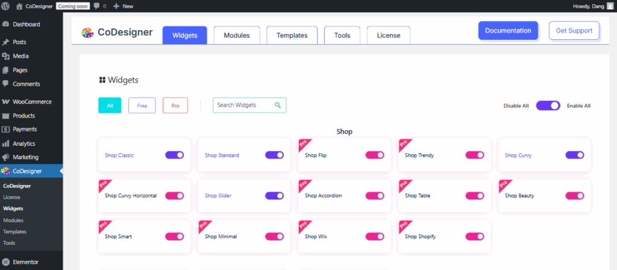Open the comments bubble icon in admin bar
Image resolution: width=617 pixels, height=270 pixels.
(97, 6)
